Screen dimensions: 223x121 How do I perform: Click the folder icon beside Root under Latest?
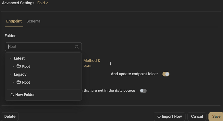[x=19, y=66]
